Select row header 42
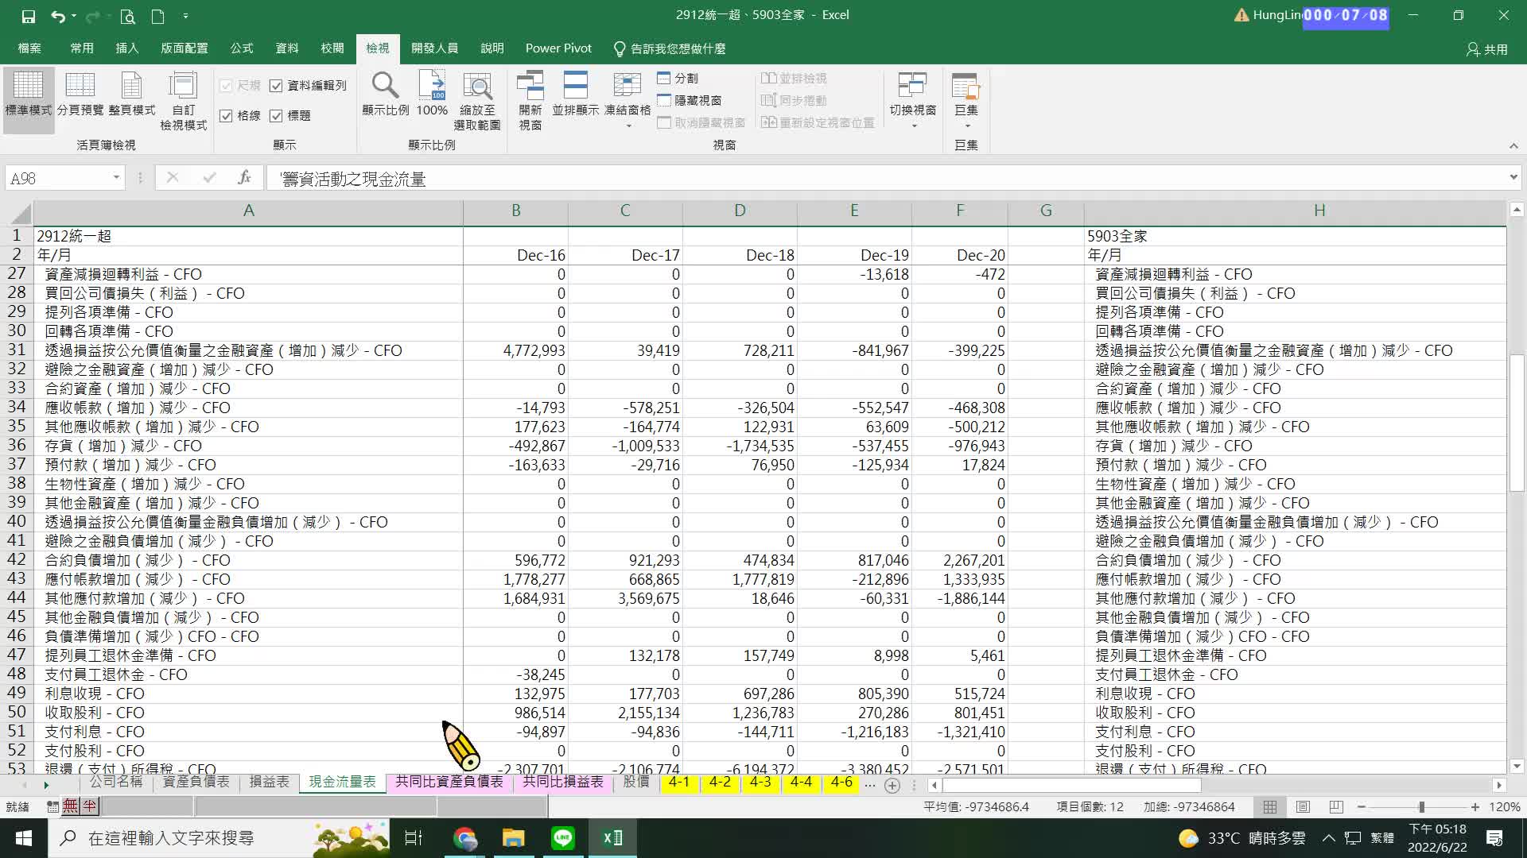Image resolution: width=1527 pixels, height=858 pixels. tap(17, 559)
